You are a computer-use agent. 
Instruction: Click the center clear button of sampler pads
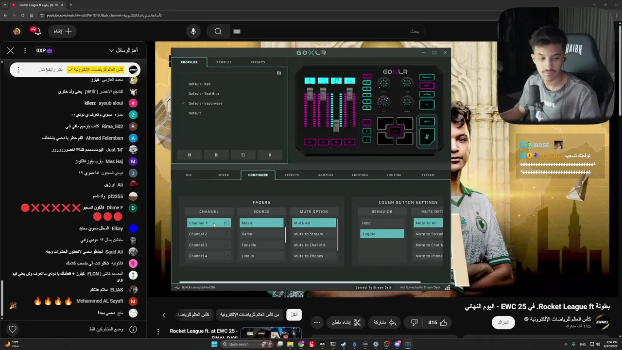pyautogui.click(x=395, y=131)
